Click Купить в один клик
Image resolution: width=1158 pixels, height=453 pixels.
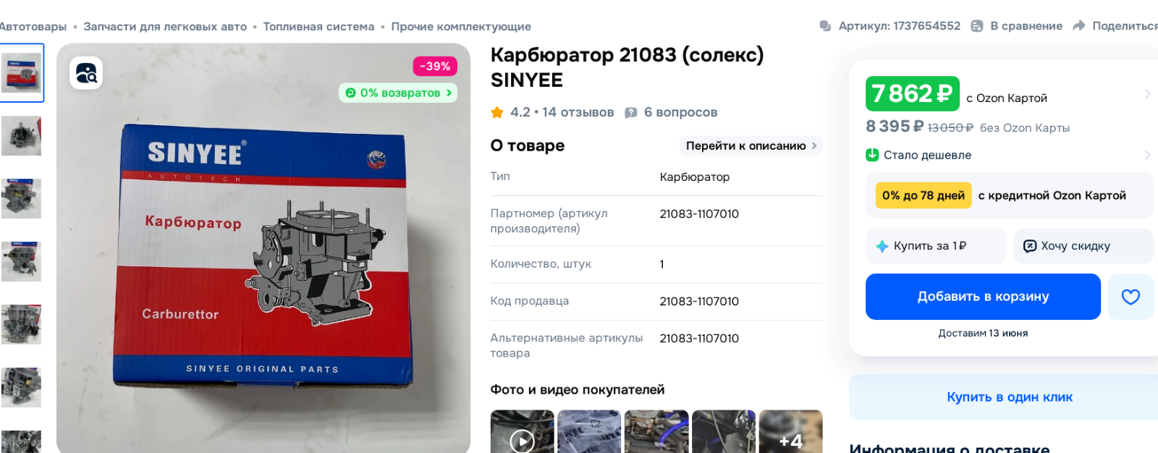point(1010,397)
